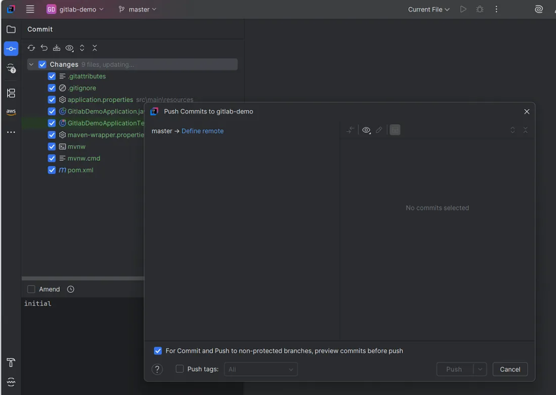Enable the Amend checkbox
556x395 pixels.
[x=31, y=290]
